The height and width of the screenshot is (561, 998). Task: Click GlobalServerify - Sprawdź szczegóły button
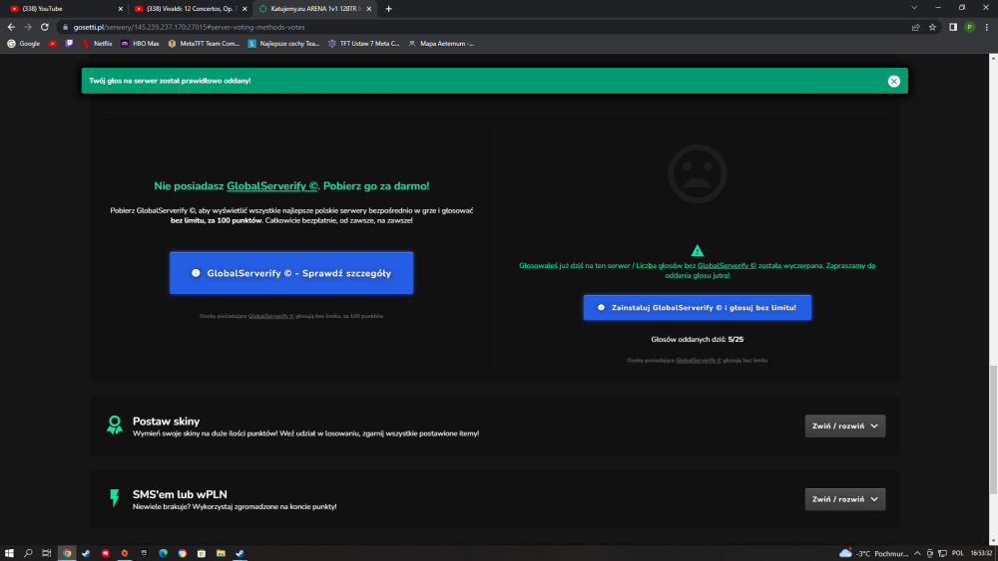(x=291, y=273)
